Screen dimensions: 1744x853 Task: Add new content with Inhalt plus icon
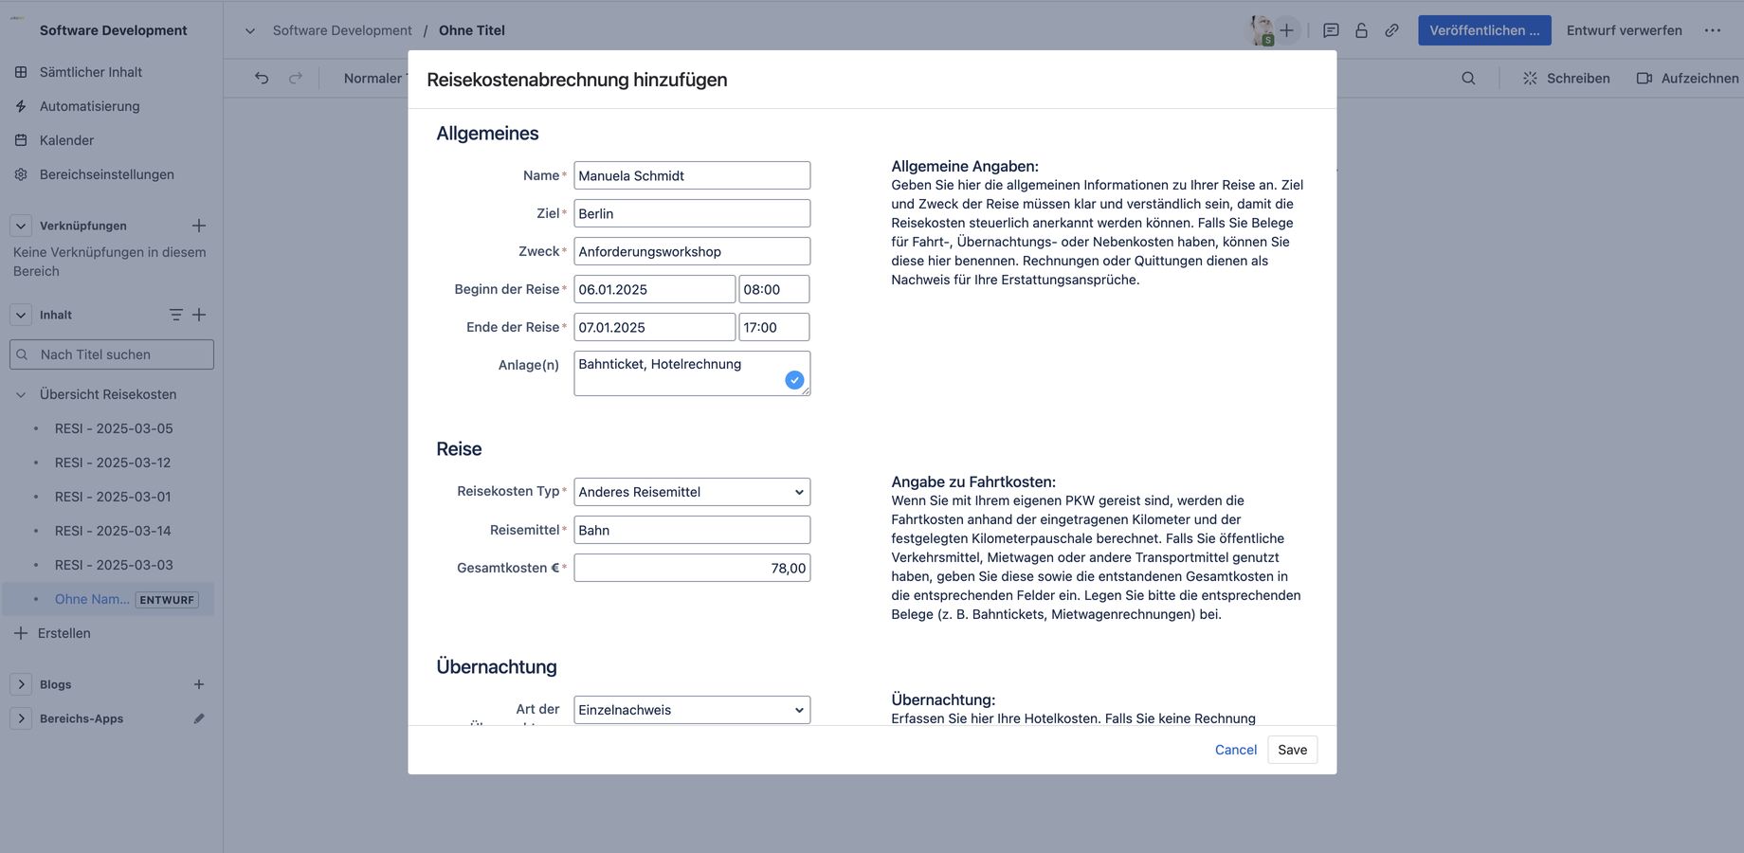[199, 315]
